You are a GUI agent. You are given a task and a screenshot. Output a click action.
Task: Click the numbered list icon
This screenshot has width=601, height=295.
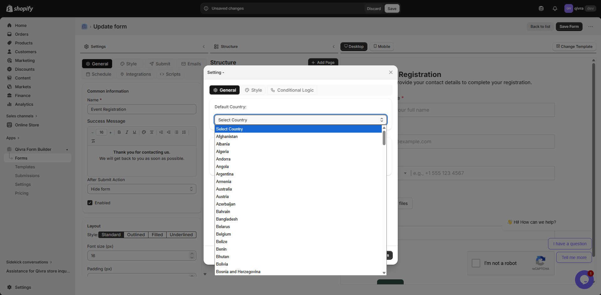pos(184,132)
